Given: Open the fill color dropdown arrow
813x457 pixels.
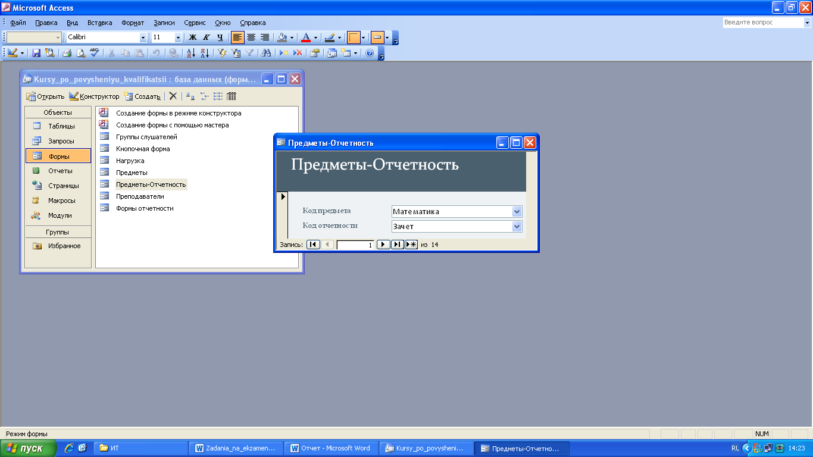Looking at the screenshot, I should 292,37.
